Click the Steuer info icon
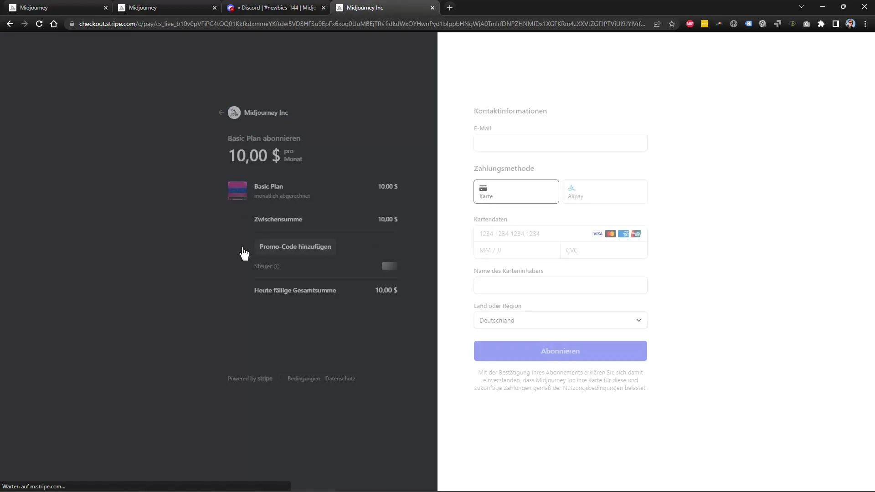 tap(277, 266)
